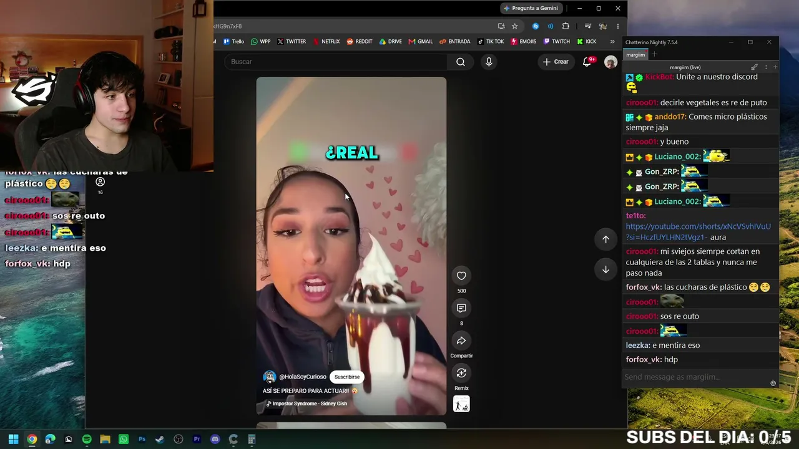Click the Pregunta a Gemini button
Viewport: 799px width, 449px height.
tap(531, 8)
